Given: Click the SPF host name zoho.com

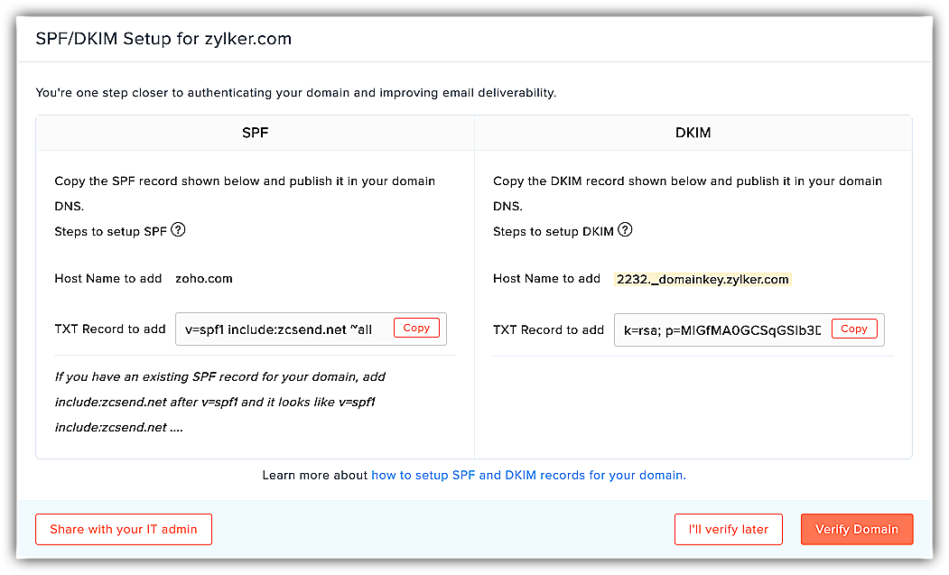Looking at the screenshot, I should 204,279.
